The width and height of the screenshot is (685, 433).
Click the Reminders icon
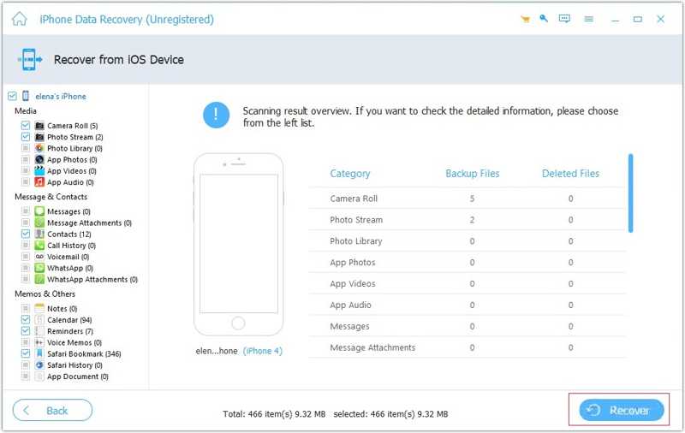39,331
